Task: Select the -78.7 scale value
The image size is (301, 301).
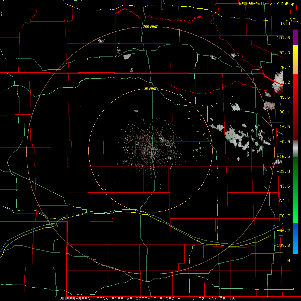Action: (283, 216)
